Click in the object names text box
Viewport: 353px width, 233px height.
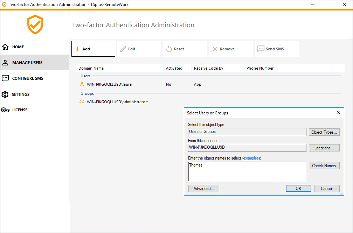point(247,171)
